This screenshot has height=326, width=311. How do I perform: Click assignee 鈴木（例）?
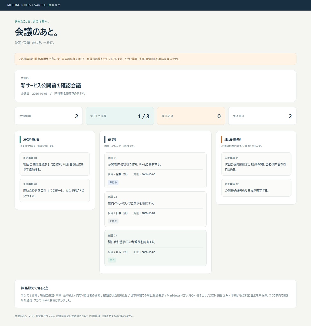[122, 252]
